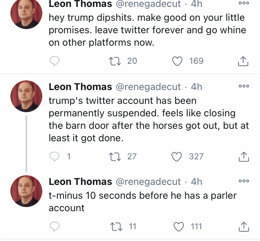Viewport: 260px width, 241px height.
Task: Reply to the parler account tweet
Action: point(54,226)
